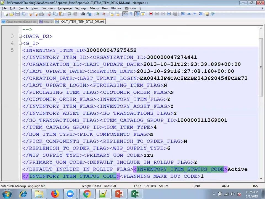Viewport: 265px width, 199px height.
Task: Switch to CloudInstanceDetails.txt tab
Action: tap(19, 22)
